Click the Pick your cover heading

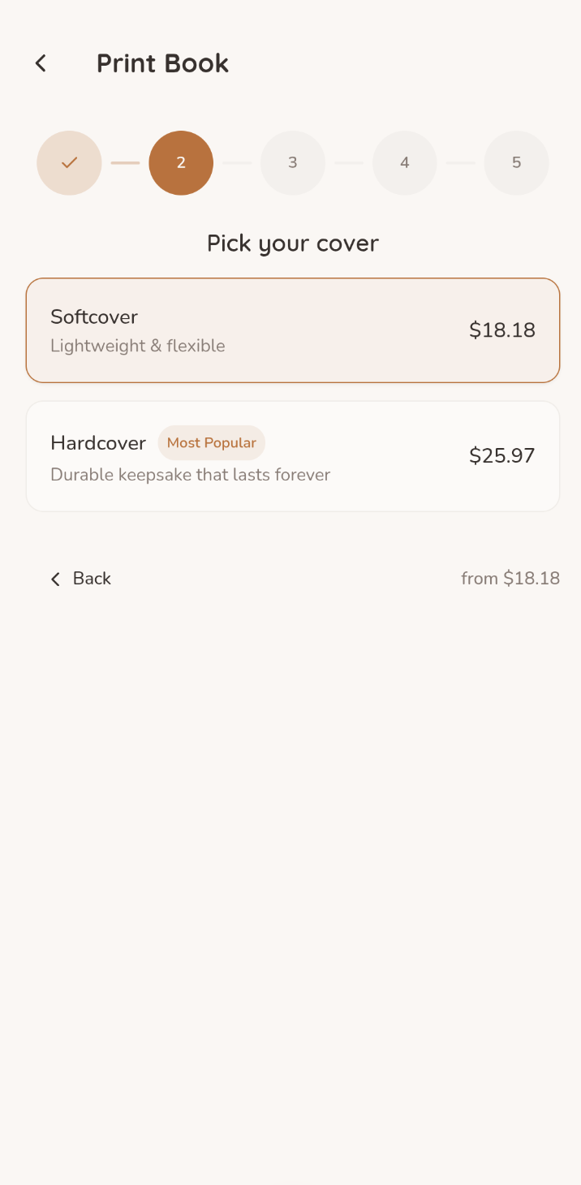tap(293, 243)
